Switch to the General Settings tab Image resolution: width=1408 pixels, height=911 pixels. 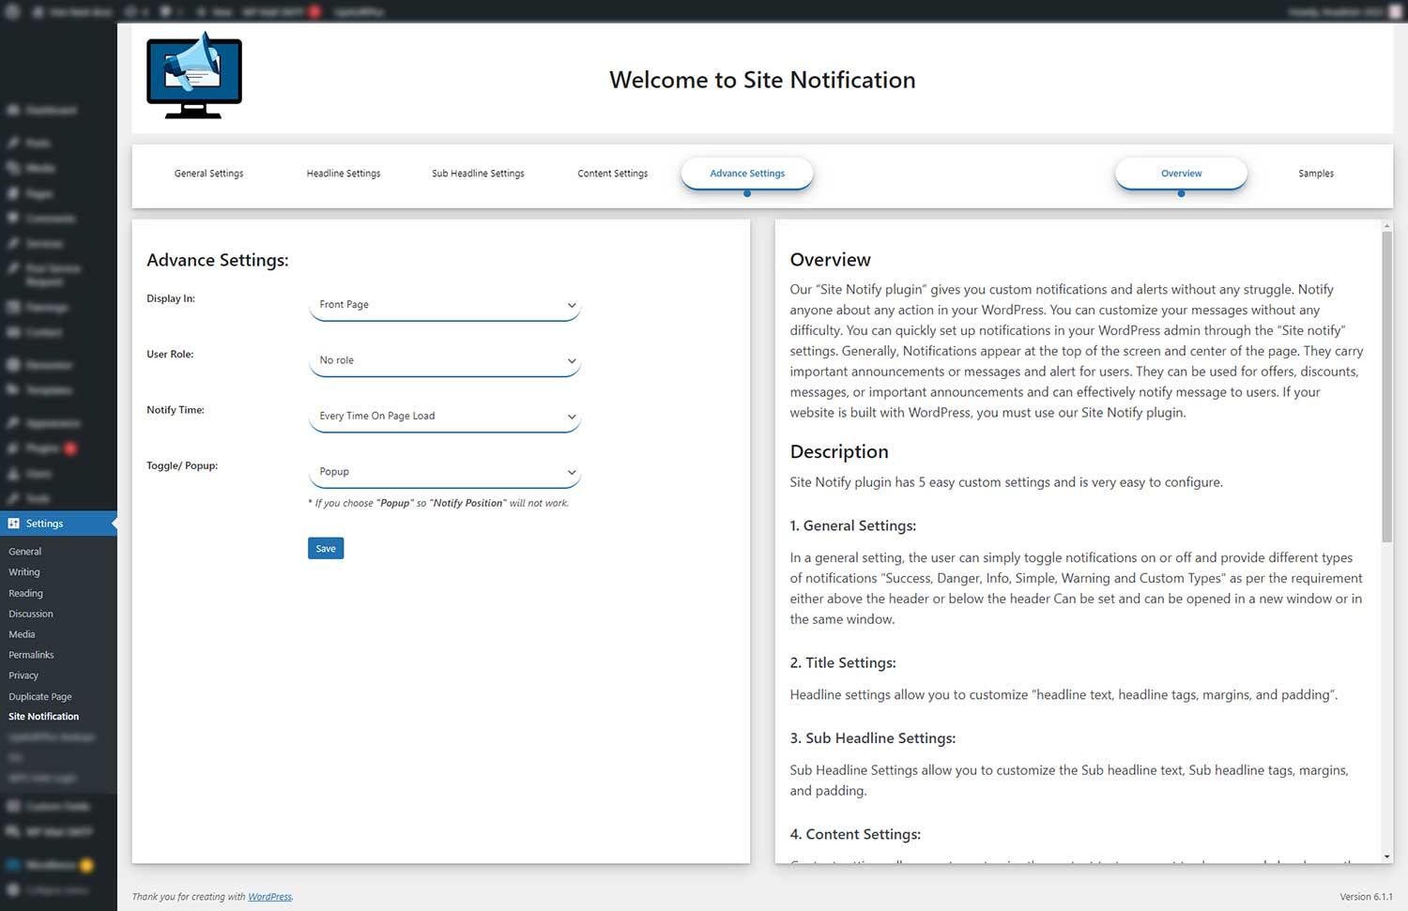(x=208, y=174)
